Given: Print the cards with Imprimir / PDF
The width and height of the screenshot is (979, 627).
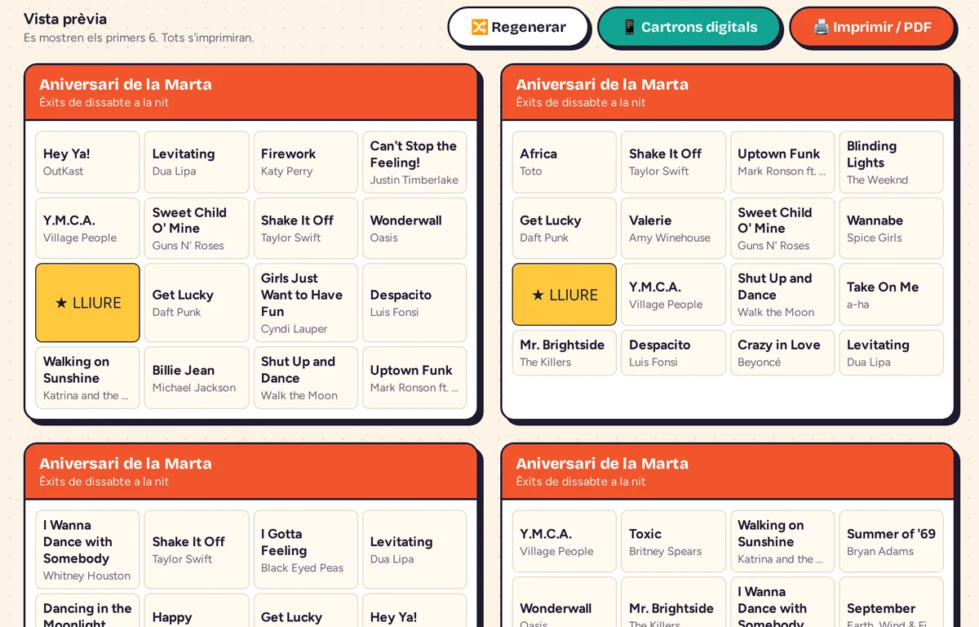Looking at the screenshot, I should pos(872,27).
